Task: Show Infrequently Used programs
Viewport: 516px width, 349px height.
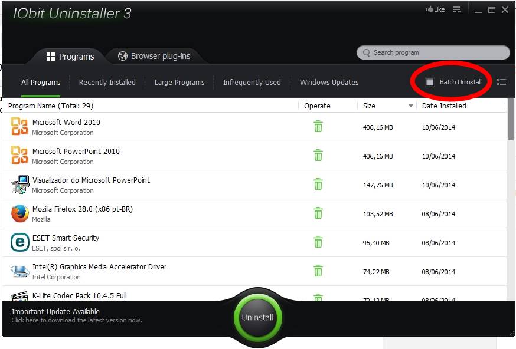Action: pyautogui.click(x=252, y=82)
